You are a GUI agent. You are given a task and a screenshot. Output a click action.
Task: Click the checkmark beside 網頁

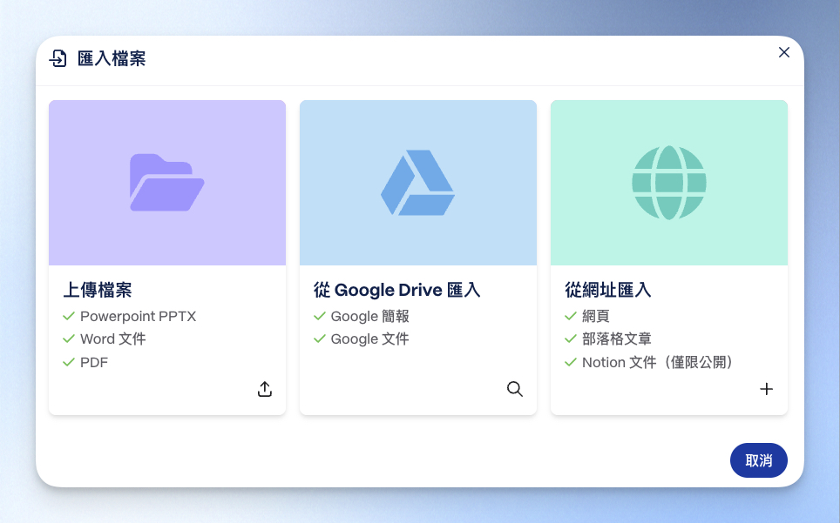click(571, 316)
